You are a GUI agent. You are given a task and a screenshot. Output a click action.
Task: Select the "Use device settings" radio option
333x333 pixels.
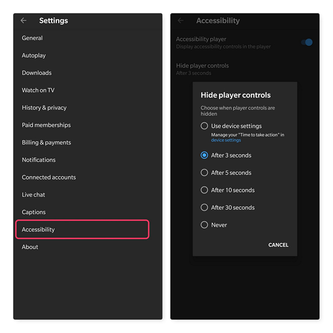(x=204, y=126)
